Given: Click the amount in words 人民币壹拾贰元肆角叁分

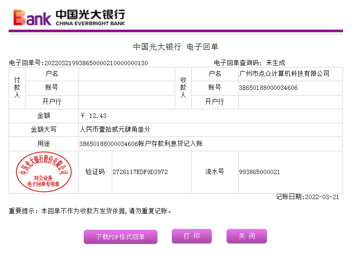Looking at the screenshot, I should pos(115,129).
